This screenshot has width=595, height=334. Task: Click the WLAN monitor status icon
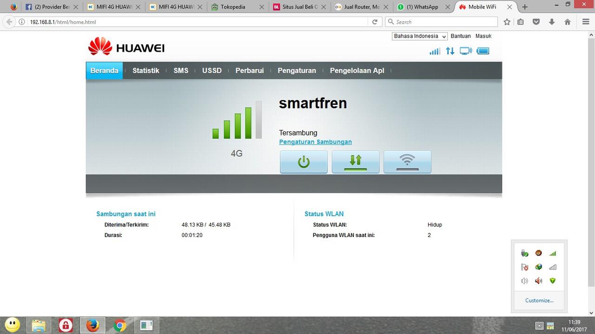point(466,51)
